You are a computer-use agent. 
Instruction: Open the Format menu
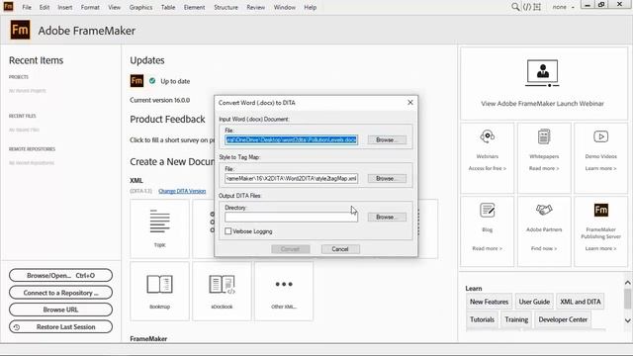[x=90, y=7]
